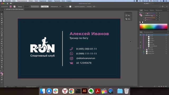The image size is (169, 95).
Task: Select the Type (T) tool
Action: (2, 25)
